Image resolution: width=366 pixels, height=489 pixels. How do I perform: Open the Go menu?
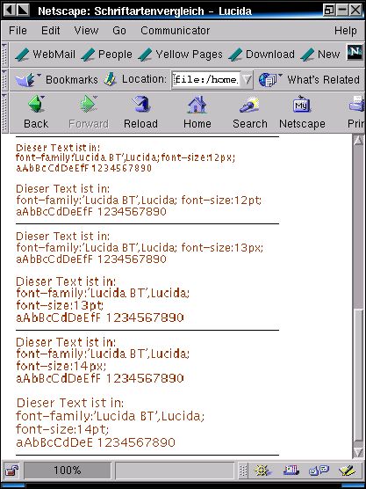click(x=119, y=31)
